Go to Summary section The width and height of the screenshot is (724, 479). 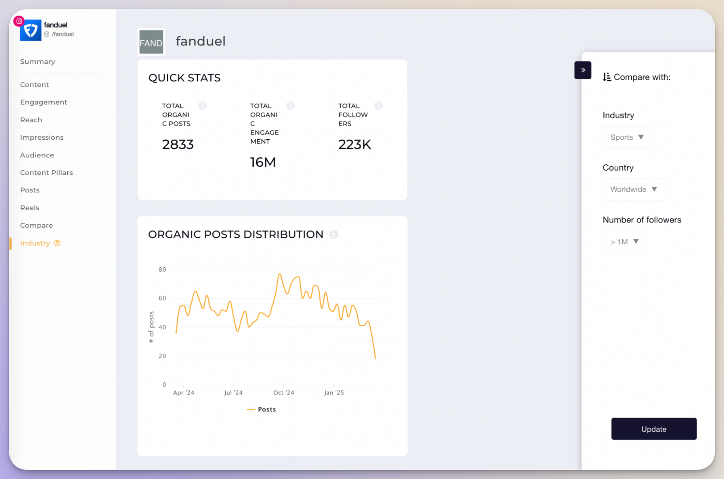pyautogui.click(x=38, y=62)
